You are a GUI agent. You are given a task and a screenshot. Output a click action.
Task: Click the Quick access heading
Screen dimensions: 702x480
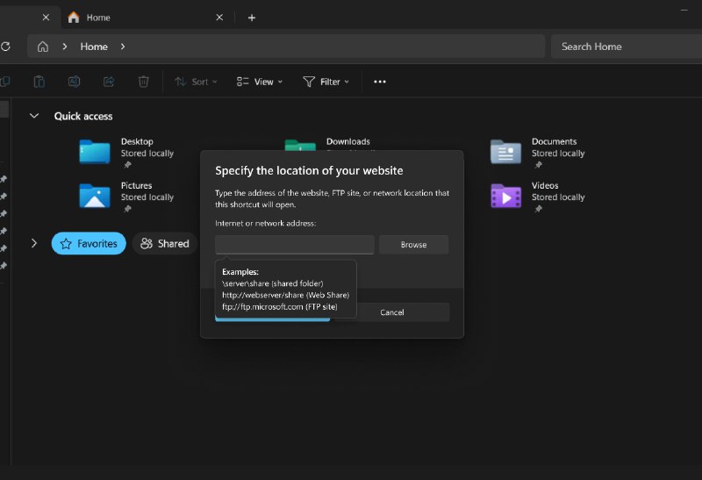click(x=83, y=116)
